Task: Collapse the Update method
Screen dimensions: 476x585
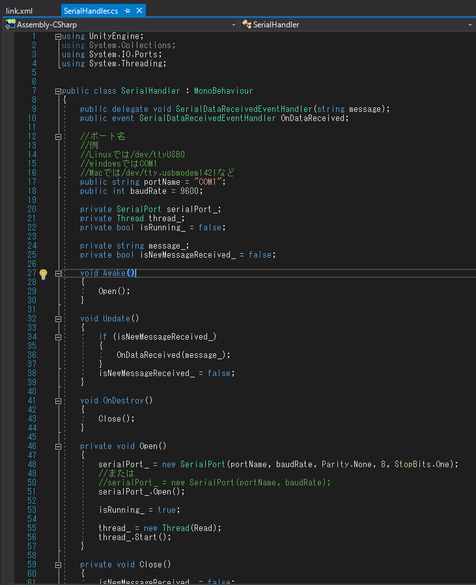Action: click(58, 319)
